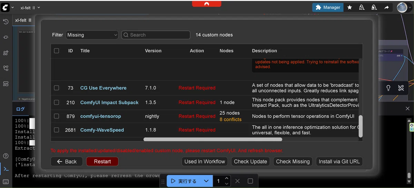Sort by the Action column header
The image size is (414, 188).
click(x=197, y=51)
